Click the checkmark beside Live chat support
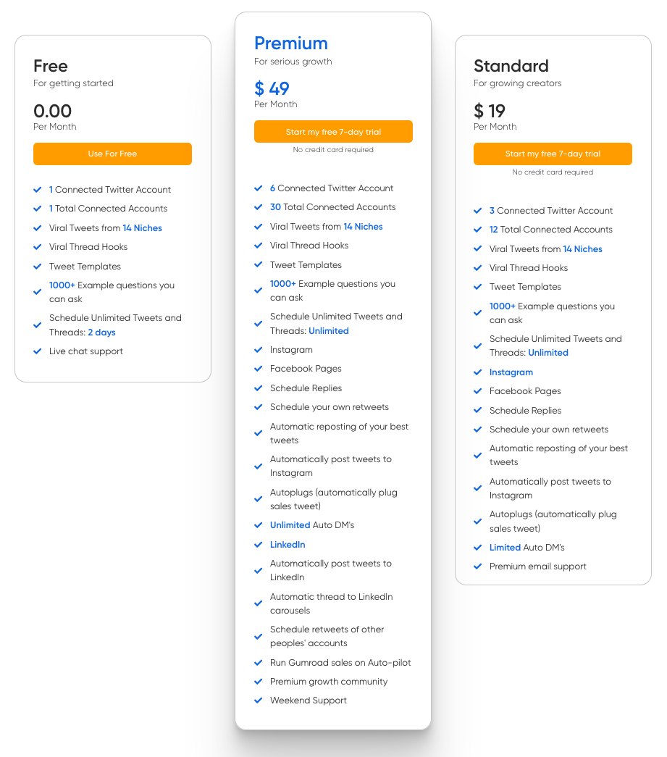667x757 pixels. click(37, 351)
